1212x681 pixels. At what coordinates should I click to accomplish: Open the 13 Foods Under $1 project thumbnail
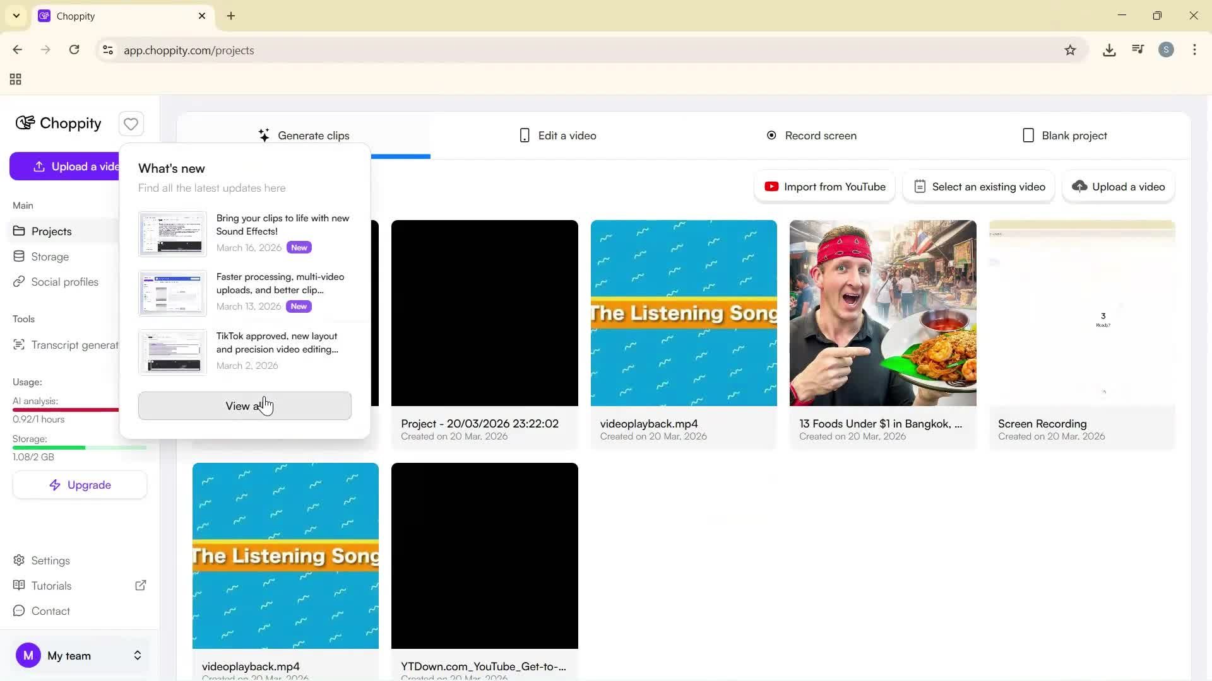(882, 313)
